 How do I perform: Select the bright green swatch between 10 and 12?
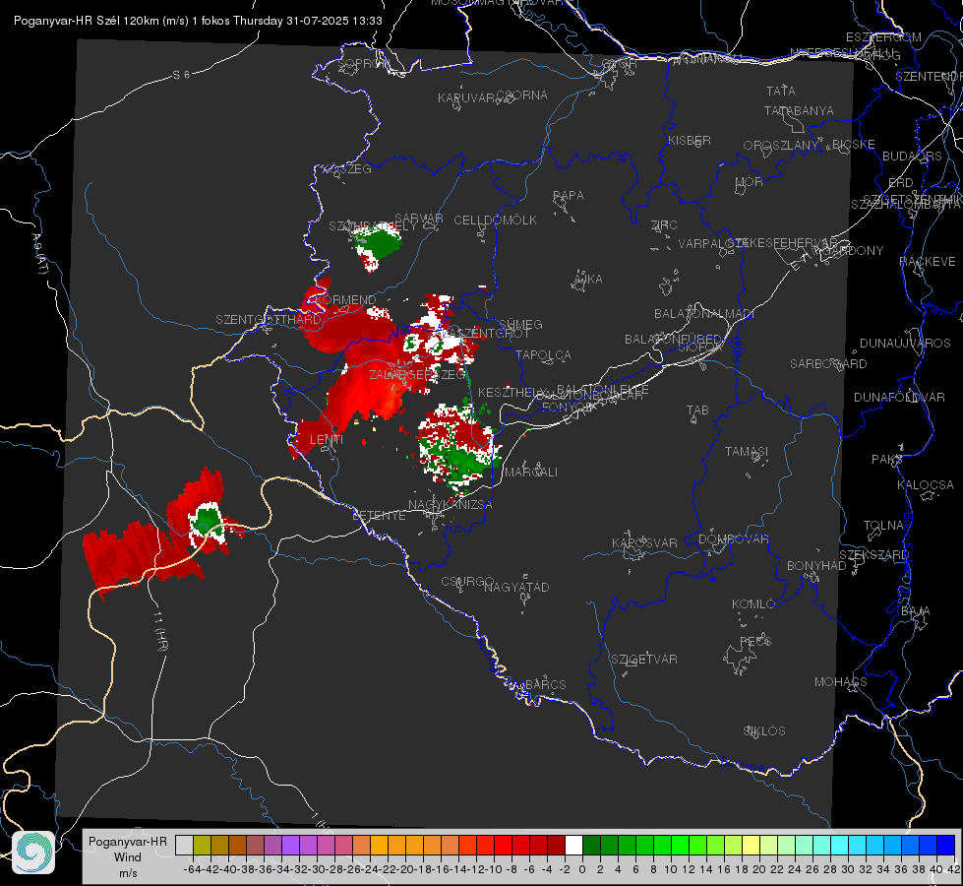pyautogui.click(x=680, y=845)
